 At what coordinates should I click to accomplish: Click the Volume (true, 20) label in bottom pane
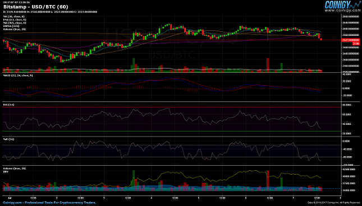(15, 168)
